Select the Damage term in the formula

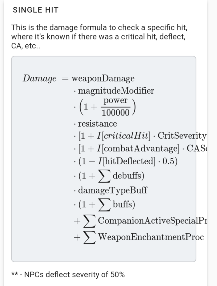coord(39,78)
